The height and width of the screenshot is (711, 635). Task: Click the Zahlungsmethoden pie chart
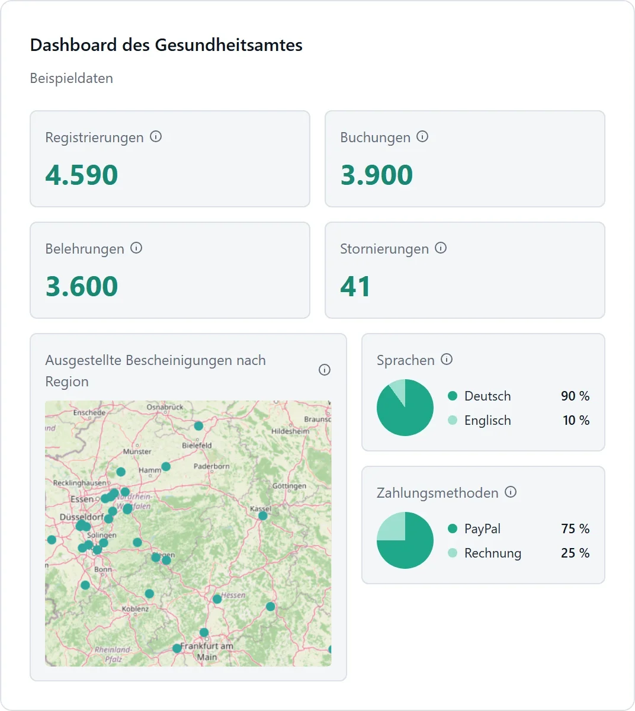pos(405,540)
